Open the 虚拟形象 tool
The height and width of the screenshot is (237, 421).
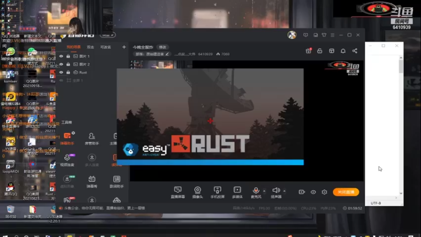pos(67,181)
